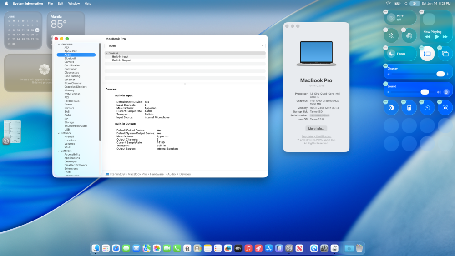Collapse the Hardware section in sidebar
This screenshot has height=256, width=455.
pyautogui.click(x=59, y=45)
